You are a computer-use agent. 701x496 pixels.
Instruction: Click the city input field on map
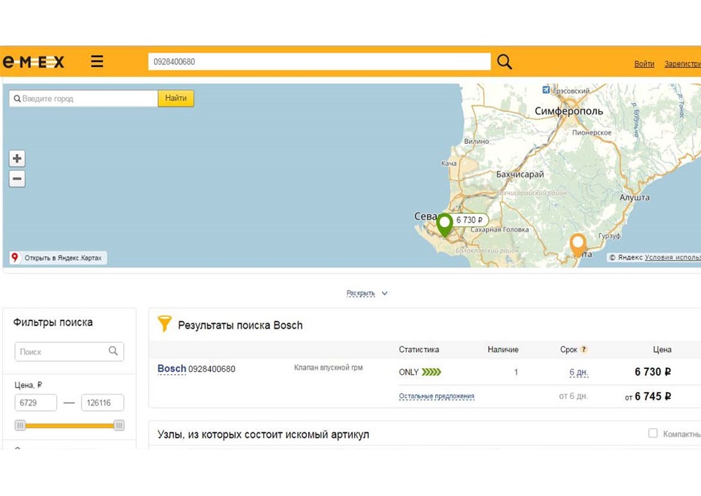83,99
